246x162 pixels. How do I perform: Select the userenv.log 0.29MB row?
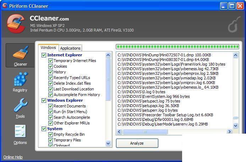(163, 124)
